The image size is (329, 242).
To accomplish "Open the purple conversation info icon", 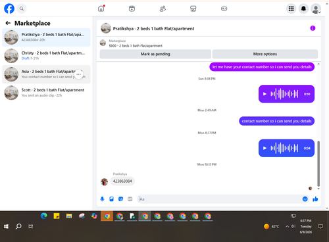I will coord(313,28).
